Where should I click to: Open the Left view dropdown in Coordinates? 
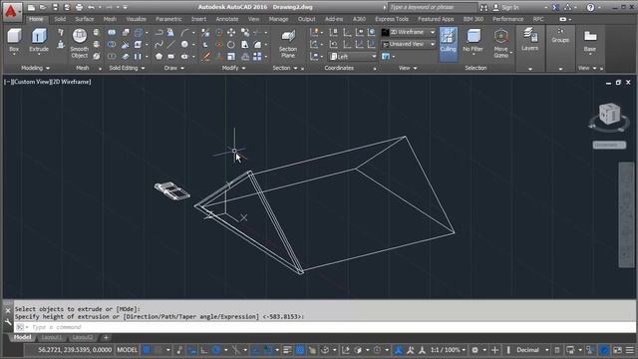354,57
